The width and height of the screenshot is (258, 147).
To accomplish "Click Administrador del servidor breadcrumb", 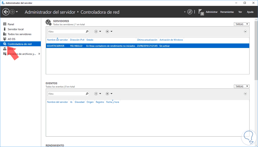I will click(x=50, y=12).
